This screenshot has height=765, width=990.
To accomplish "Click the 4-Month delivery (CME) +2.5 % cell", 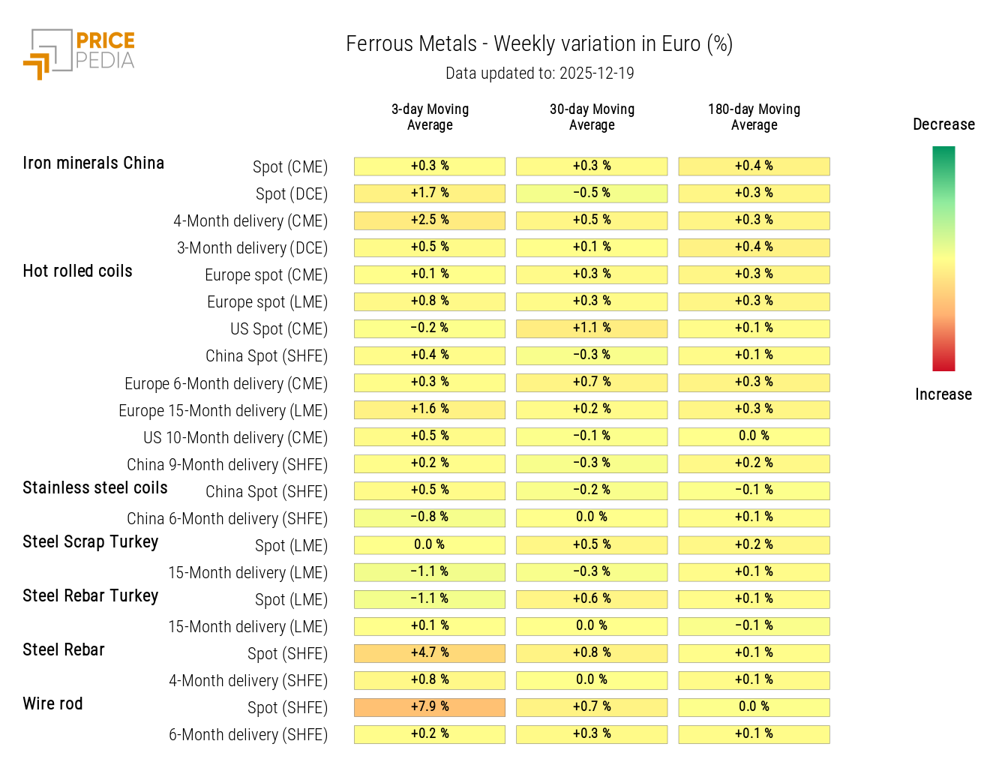I will (x=430, y=220).
